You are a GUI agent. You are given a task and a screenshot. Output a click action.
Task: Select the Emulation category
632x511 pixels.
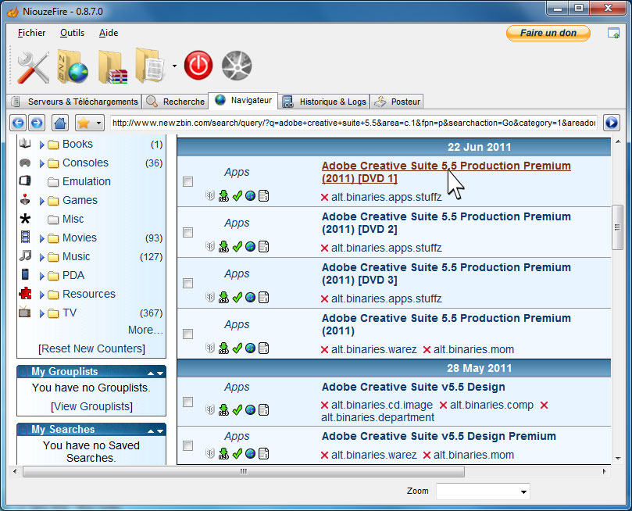[86, 181]
